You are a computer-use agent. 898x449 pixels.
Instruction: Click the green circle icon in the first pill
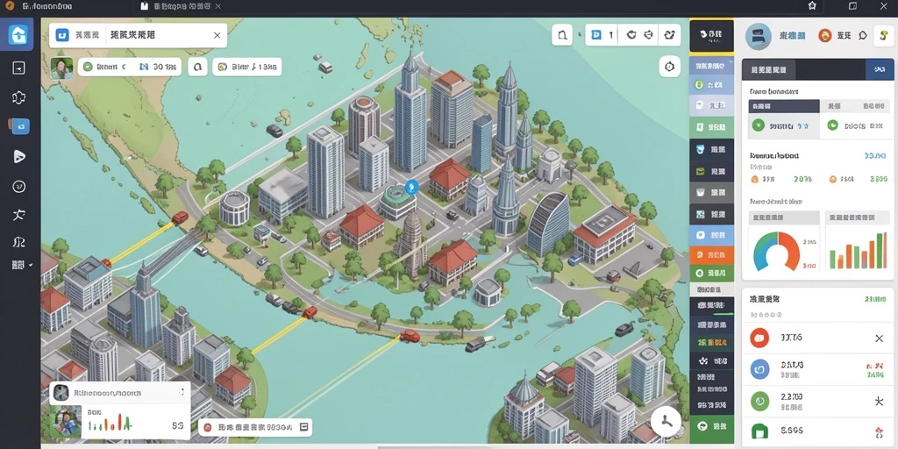click(x=89, y=67)
